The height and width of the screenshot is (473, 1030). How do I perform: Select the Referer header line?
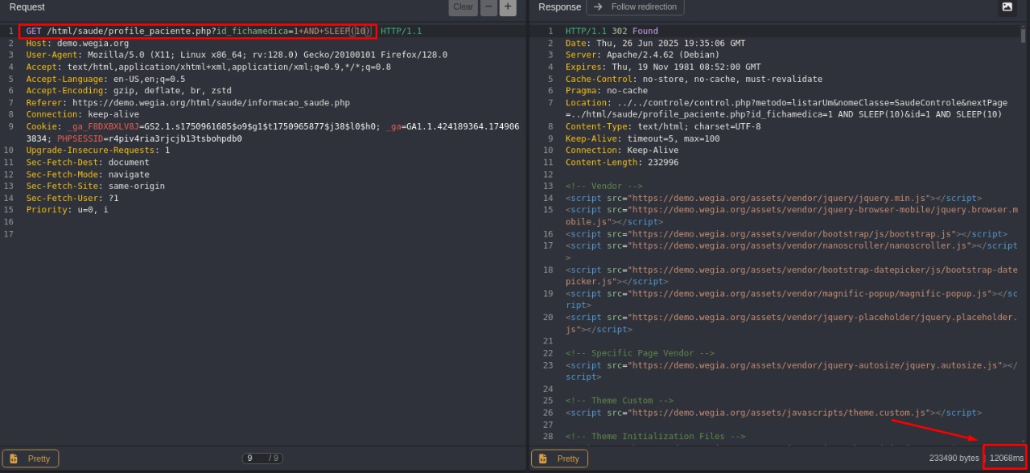tap(187, 103)
